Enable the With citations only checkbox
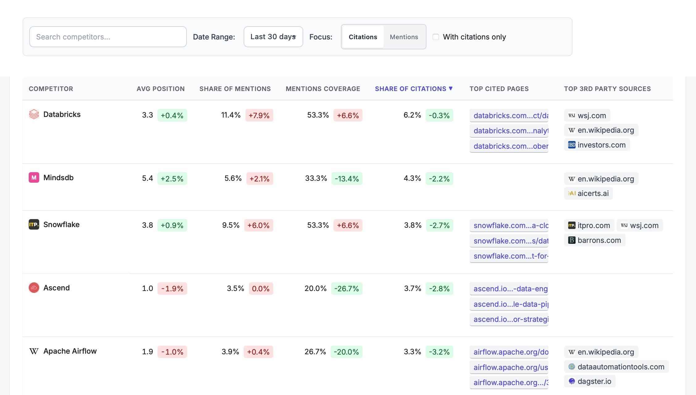This screenshot has height=395, width=696. point(436,37)
